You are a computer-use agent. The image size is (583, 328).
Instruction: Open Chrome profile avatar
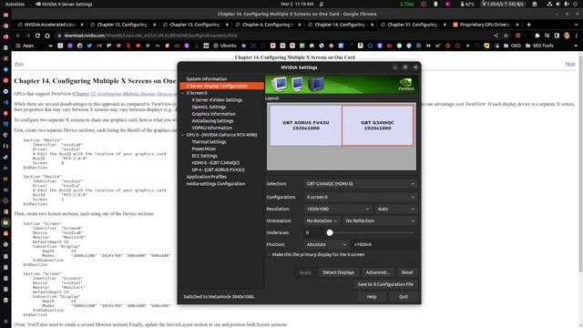point(567,36)
